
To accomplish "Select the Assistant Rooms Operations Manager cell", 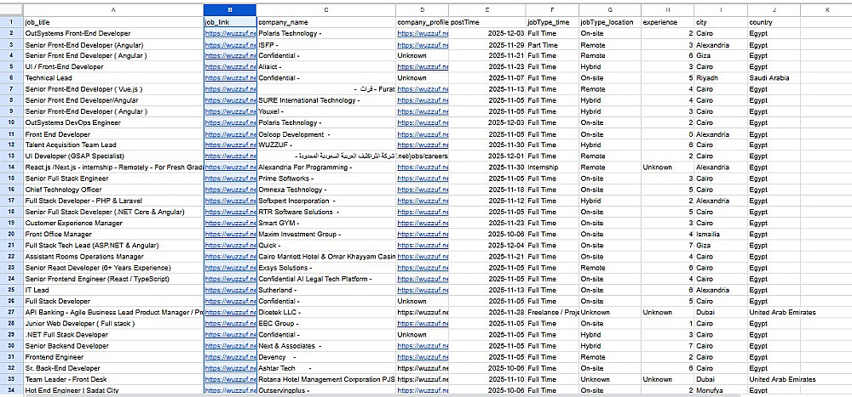I will [113, 257].
